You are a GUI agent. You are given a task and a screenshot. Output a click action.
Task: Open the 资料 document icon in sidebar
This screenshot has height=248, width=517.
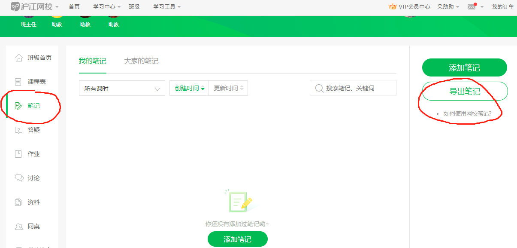point(18,202)
